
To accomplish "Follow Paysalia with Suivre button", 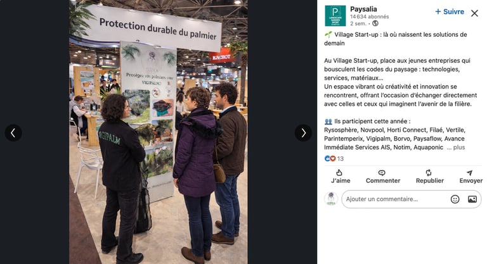I will click(x=450, y=12).
